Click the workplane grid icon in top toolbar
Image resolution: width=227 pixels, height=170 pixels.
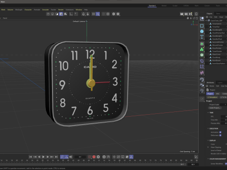94,14
